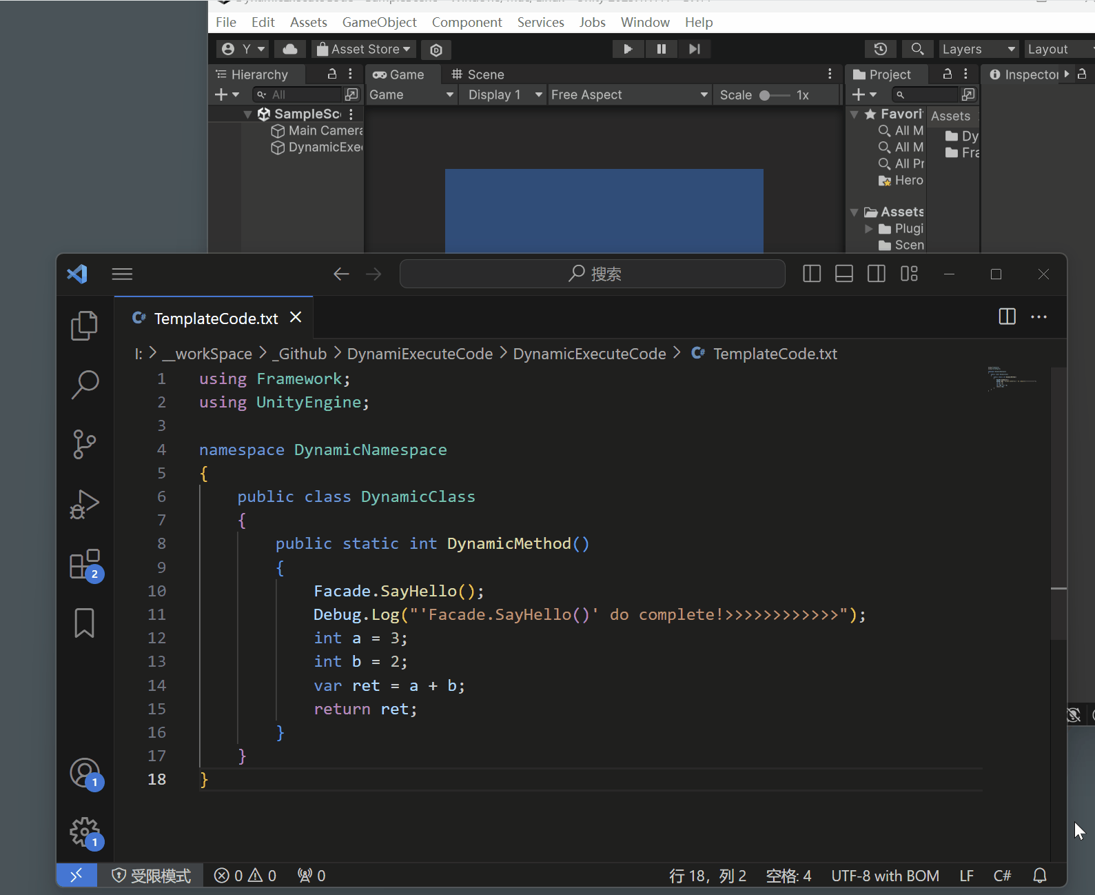Click UTF-8 with BOM encoding

(x=885, y=876)
